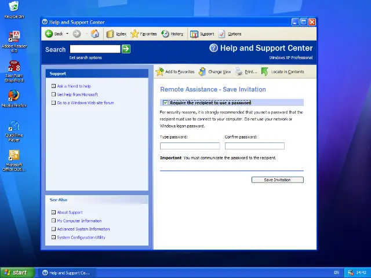Open Set search options link
This screenshot has height=278, width=371.
click(x=85, y=57)
